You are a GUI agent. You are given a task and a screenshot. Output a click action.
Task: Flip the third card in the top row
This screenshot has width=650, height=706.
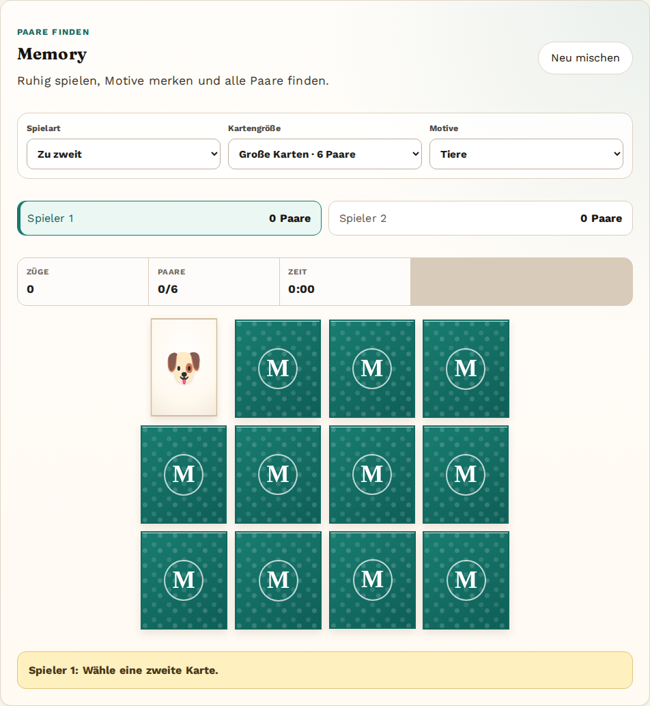372,369
